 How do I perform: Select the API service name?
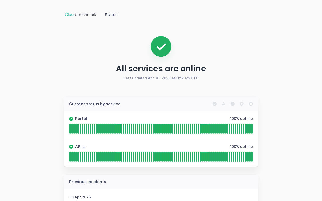pos(78,147)
